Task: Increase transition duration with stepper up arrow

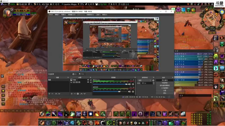Action: (154, 83)
